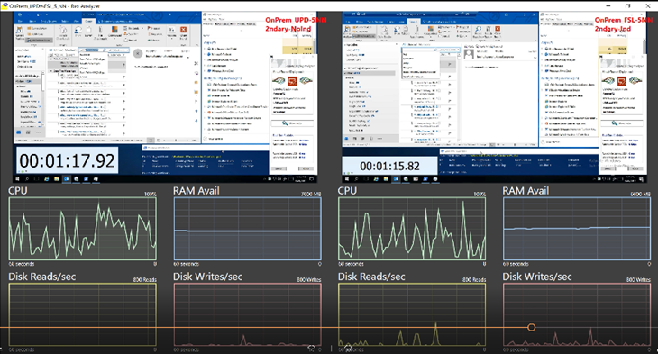Click orange center icon in left recording dialog

pyautogui.click(x=292, y=80)
